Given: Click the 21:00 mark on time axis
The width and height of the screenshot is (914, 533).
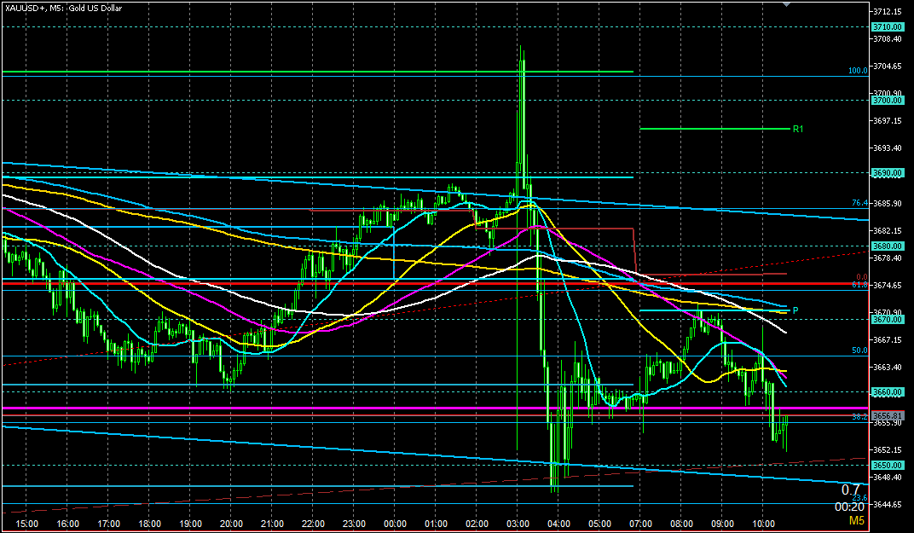Looking at the screenshot, I should (272, 523).
